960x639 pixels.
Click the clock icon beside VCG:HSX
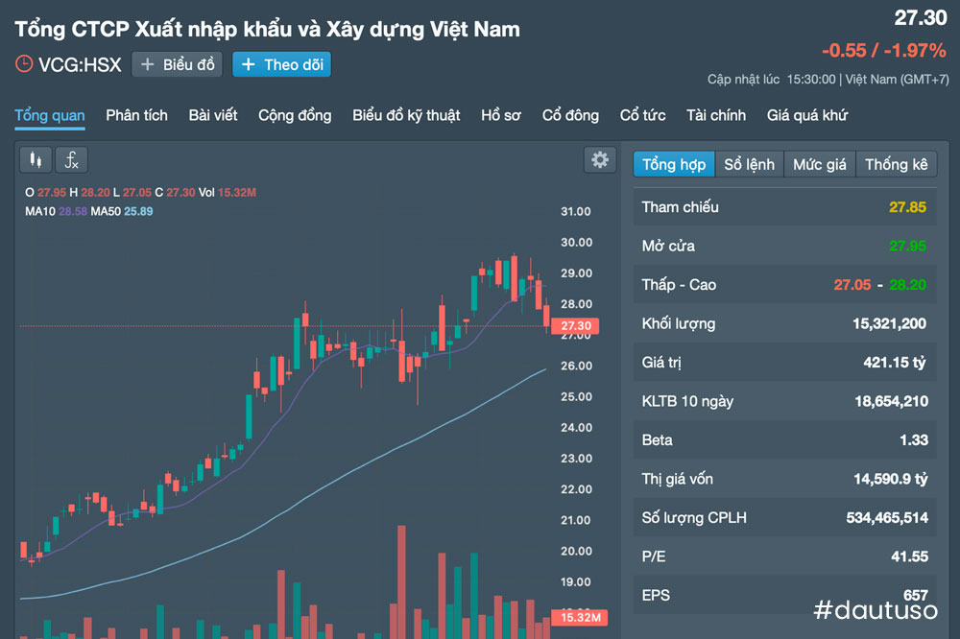coord(24,65)
